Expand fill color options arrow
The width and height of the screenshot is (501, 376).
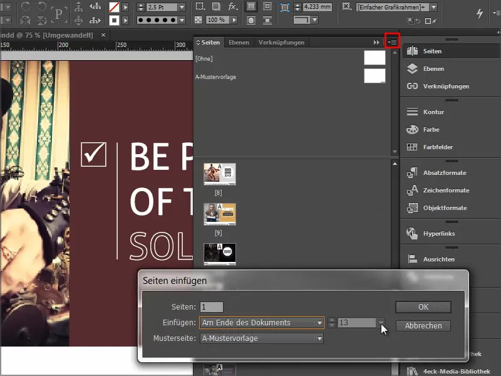point(126,7)
